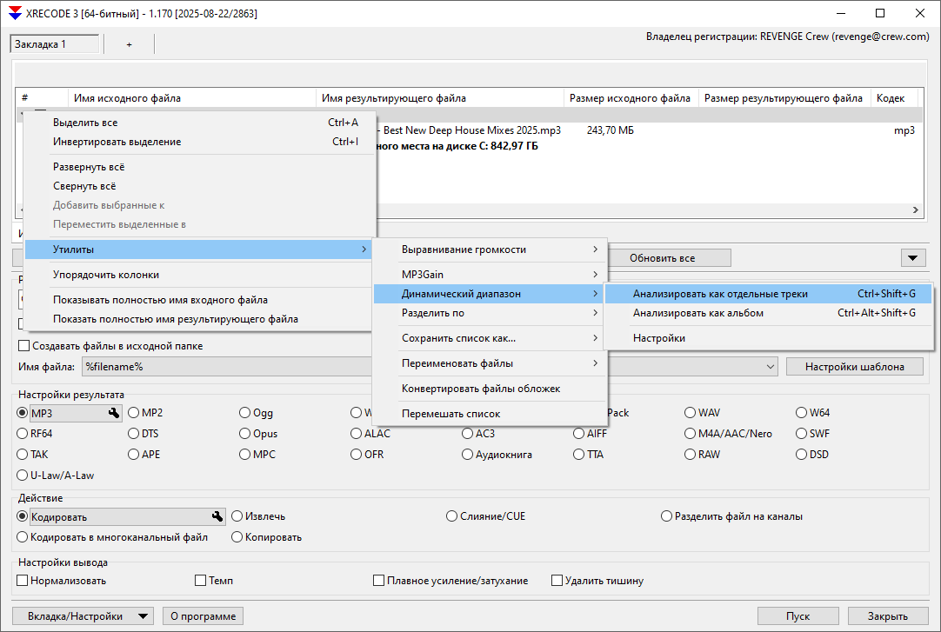Choose Упорядочить колонки menu entry

point(198,275)
